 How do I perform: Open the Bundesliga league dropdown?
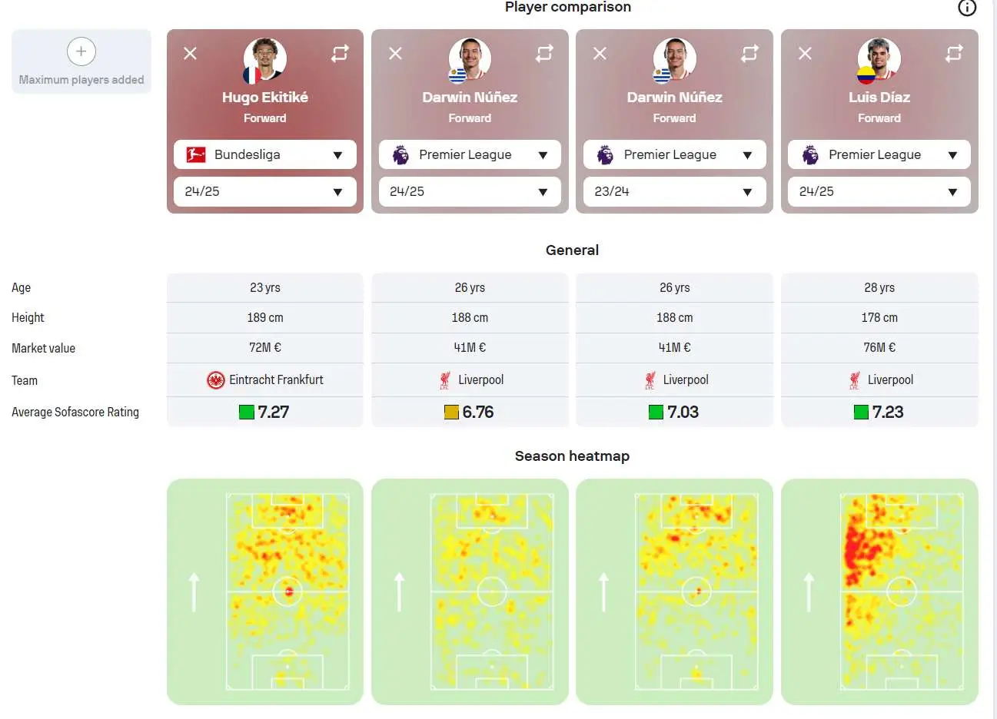click(265, 154)
